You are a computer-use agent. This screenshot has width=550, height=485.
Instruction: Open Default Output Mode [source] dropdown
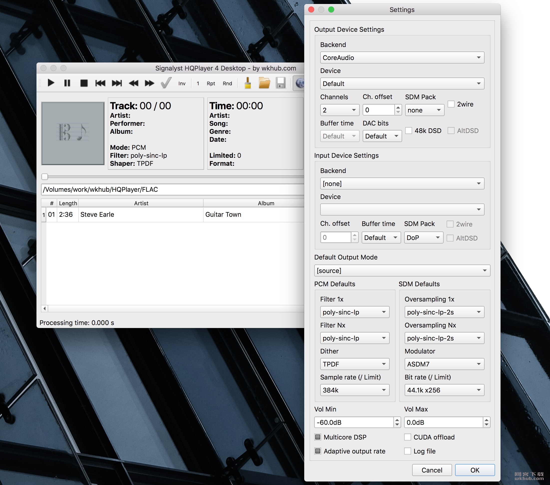point(402,270)
